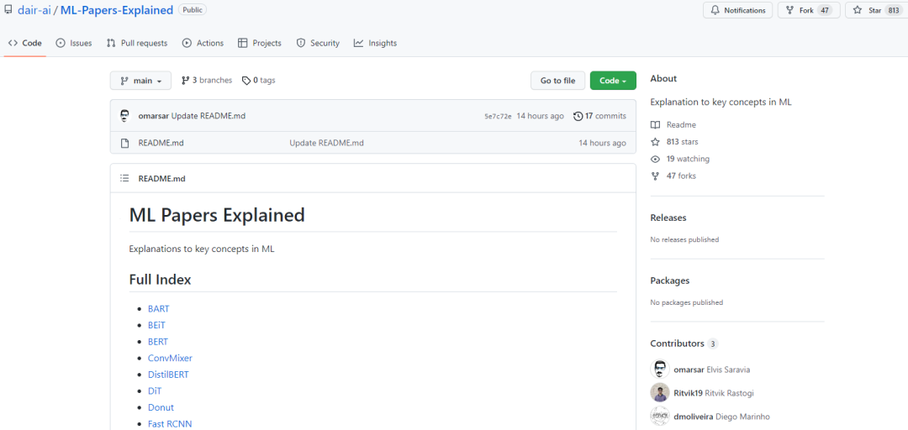Click the fork icon beside 47 forks

[655, 176]
